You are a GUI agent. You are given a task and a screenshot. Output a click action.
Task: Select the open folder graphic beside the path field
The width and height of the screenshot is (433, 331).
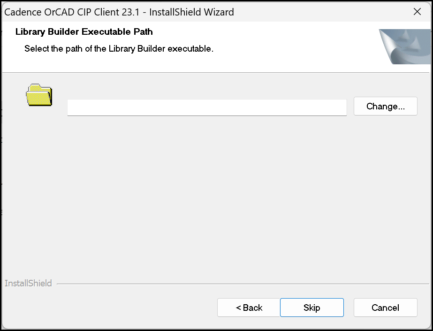[39, 95]
